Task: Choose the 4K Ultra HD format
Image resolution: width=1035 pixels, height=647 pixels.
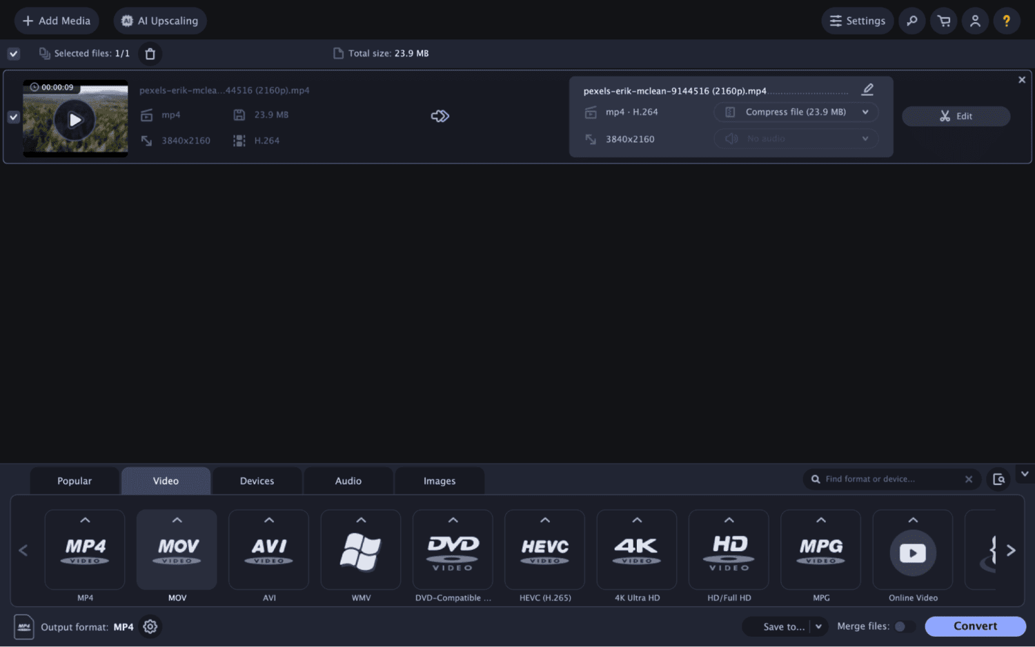Action: [x=636, y=551]
